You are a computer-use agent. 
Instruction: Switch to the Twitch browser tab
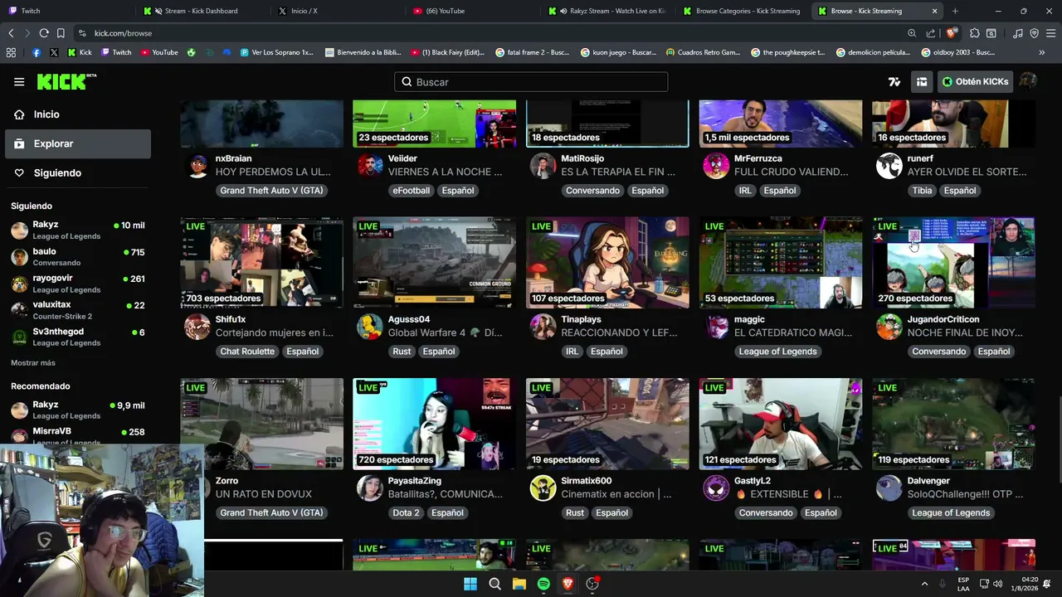66,11
